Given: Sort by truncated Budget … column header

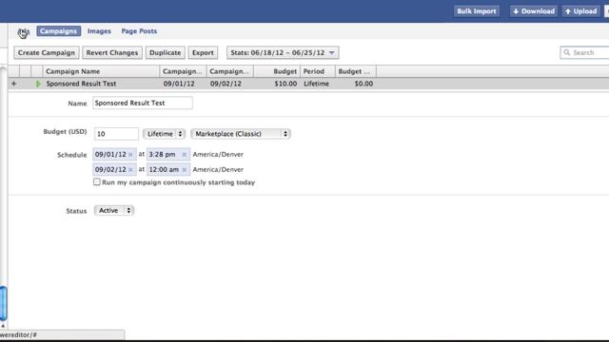Looking at the screenshot, I should (355, 71).
